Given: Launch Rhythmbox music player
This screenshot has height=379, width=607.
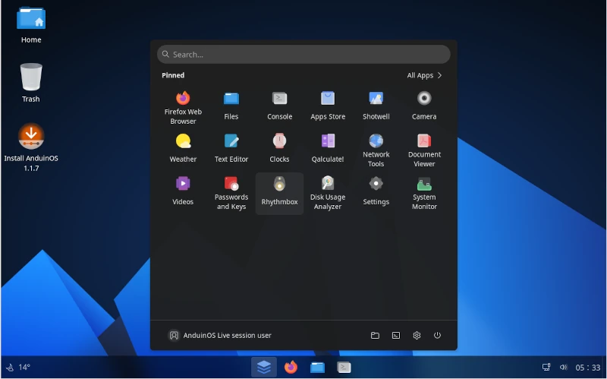Looking at the screenshot, I should click(x=279, y=193).
